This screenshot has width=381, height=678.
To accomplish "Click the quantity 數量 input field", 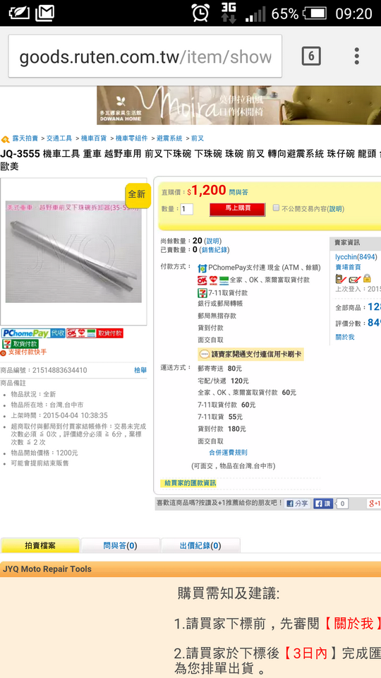I will [x=186, y=209].
